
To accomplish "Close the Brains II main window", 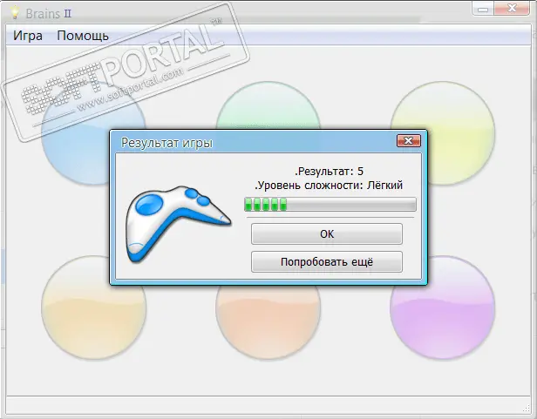I will click(512, 8).
